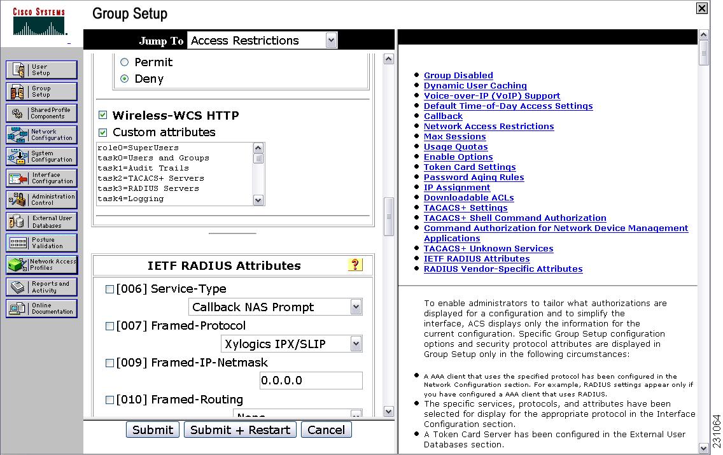The width and height of the screenshot is (723, 455).
Task: Select the Permit radio button
Action: [x=125, y=62]
